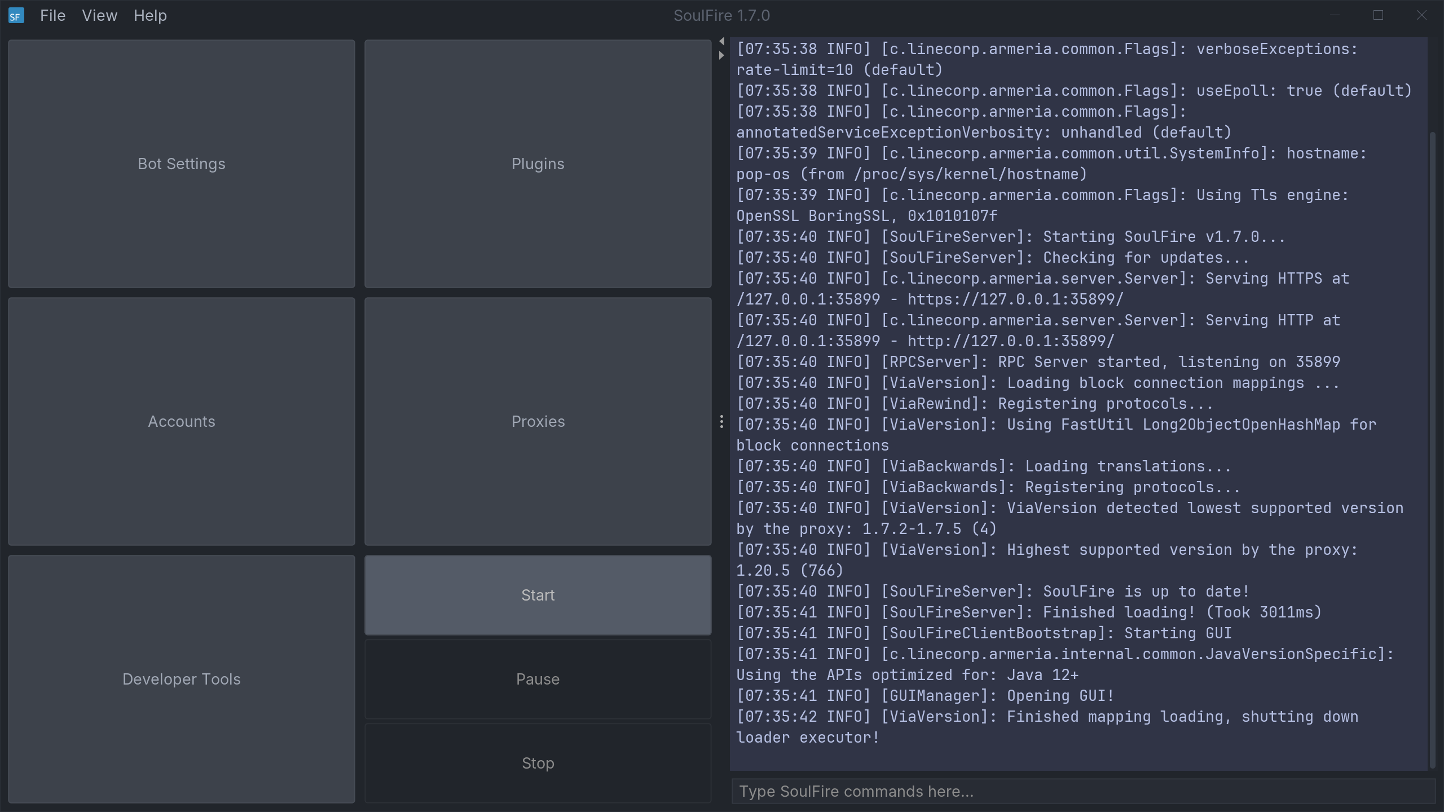Open Proxies panel

pyautogui.click(x=538, y=421)
